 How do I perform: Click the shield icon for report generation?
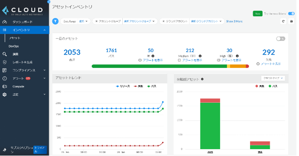click(5, 62)
